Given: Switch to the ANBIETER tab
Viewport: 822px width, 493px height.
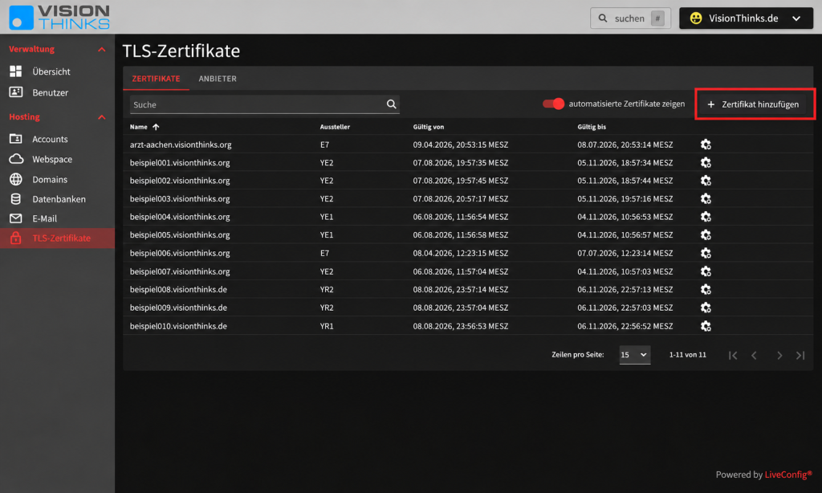Looking at the screenshot, I should point(218,79).
